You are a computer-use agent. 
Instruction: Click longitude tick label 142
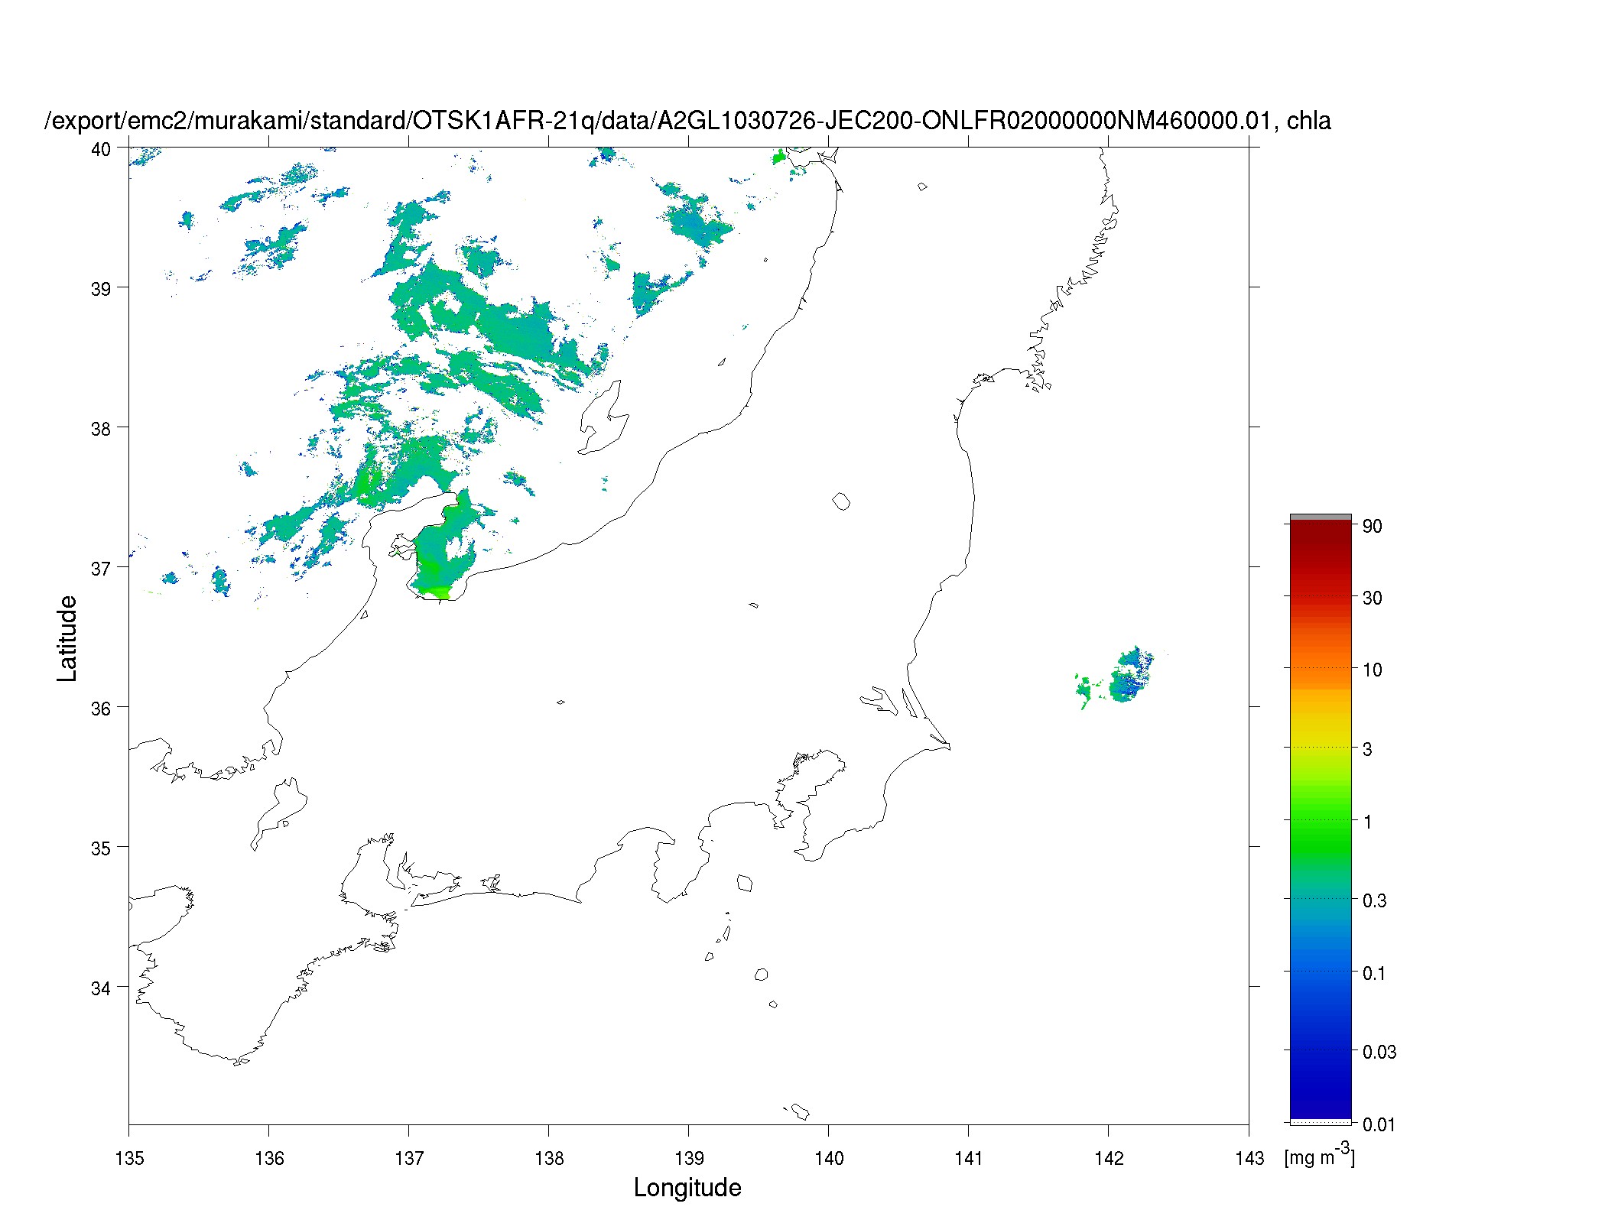click(x=1109, y=1159)
